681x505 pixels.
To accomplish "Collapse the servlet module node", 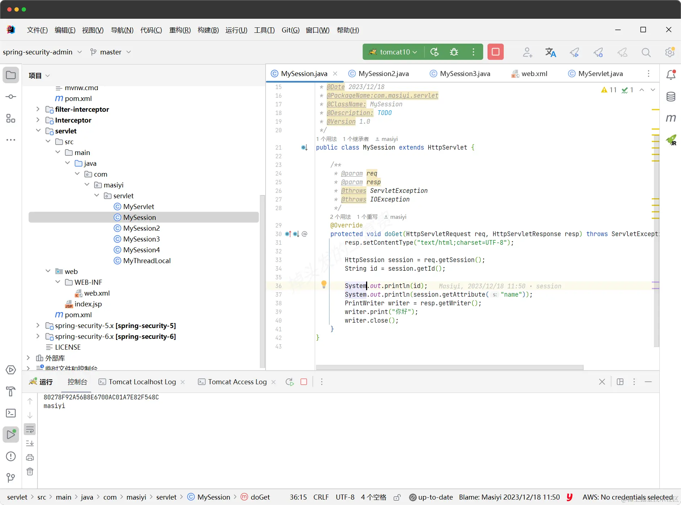I will point(38,130).
